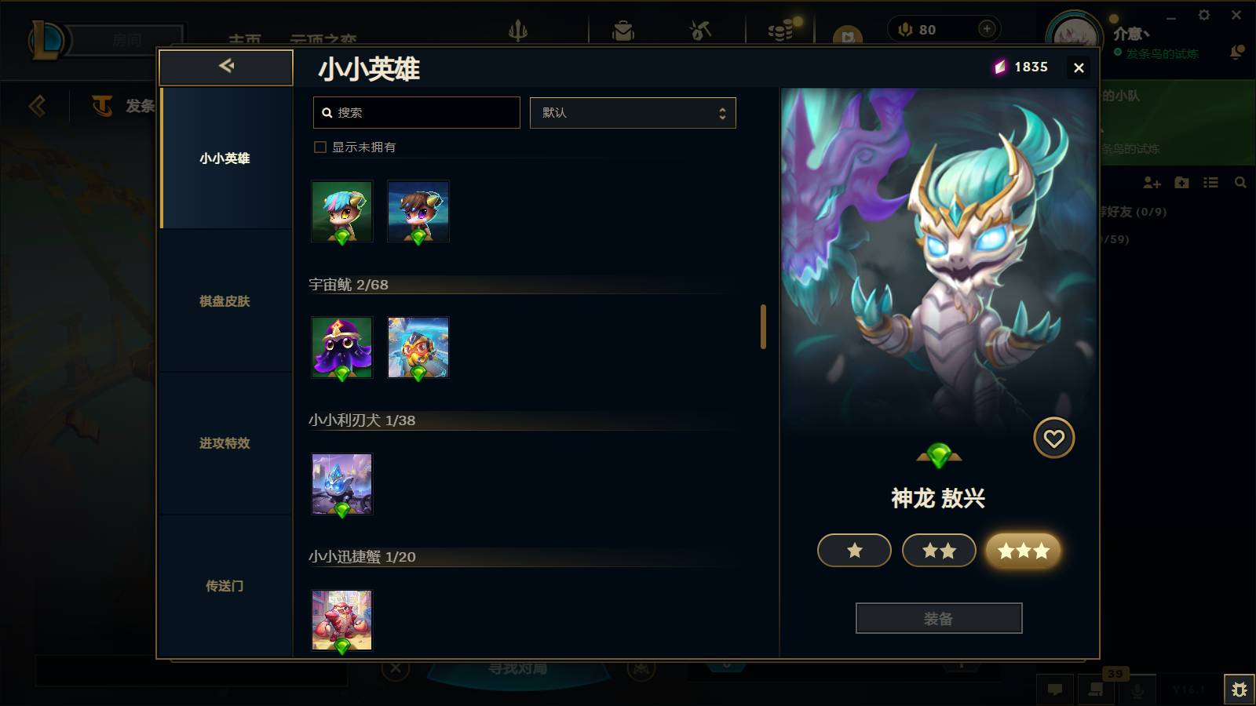1256x706 pixels.
Task: Click the back arrow above the sidebar
Action: [226, 67]
